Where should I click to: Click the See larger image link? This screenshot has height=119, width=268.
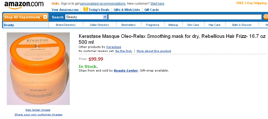[38, 110]
